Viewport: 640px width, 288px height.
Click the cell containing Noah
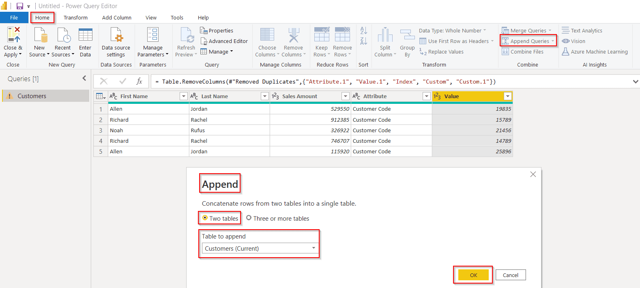148,130
